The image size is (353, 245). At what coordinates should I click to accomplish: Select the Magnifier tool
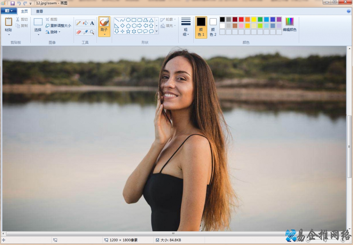(92, 32)
